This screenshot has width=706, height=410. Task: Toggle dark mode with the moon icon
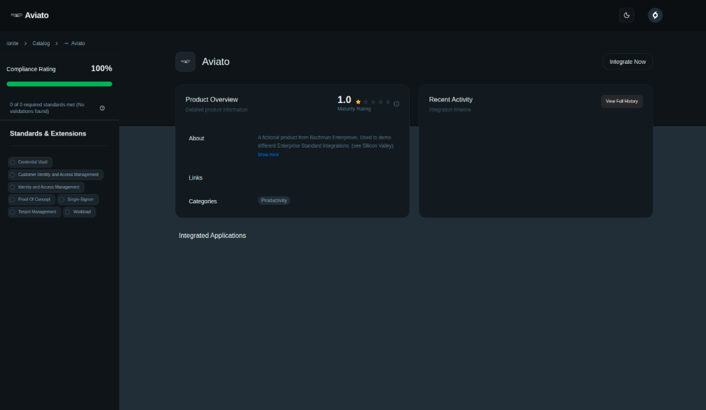tap(626, 15)
